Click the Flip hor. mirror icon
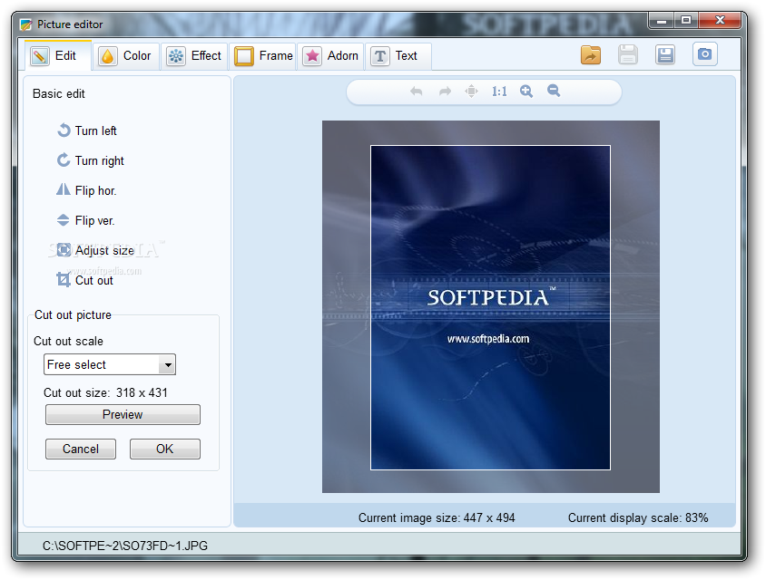This screenshot has height=580, width=766. [x=64, y=189]
